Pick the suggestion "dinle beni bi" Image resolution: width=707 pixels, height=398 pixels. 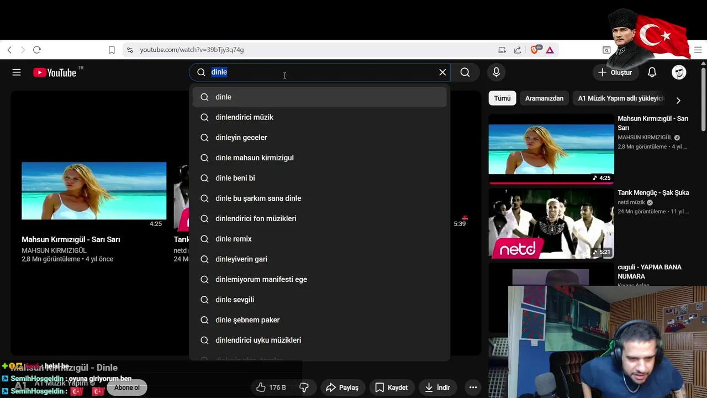(x=319, y=178)
